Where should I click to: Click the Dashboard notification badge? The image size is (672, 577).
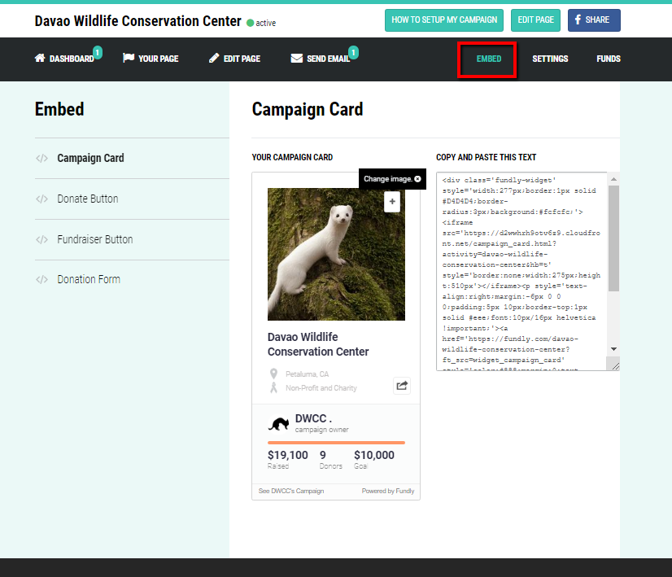[98, 52]
